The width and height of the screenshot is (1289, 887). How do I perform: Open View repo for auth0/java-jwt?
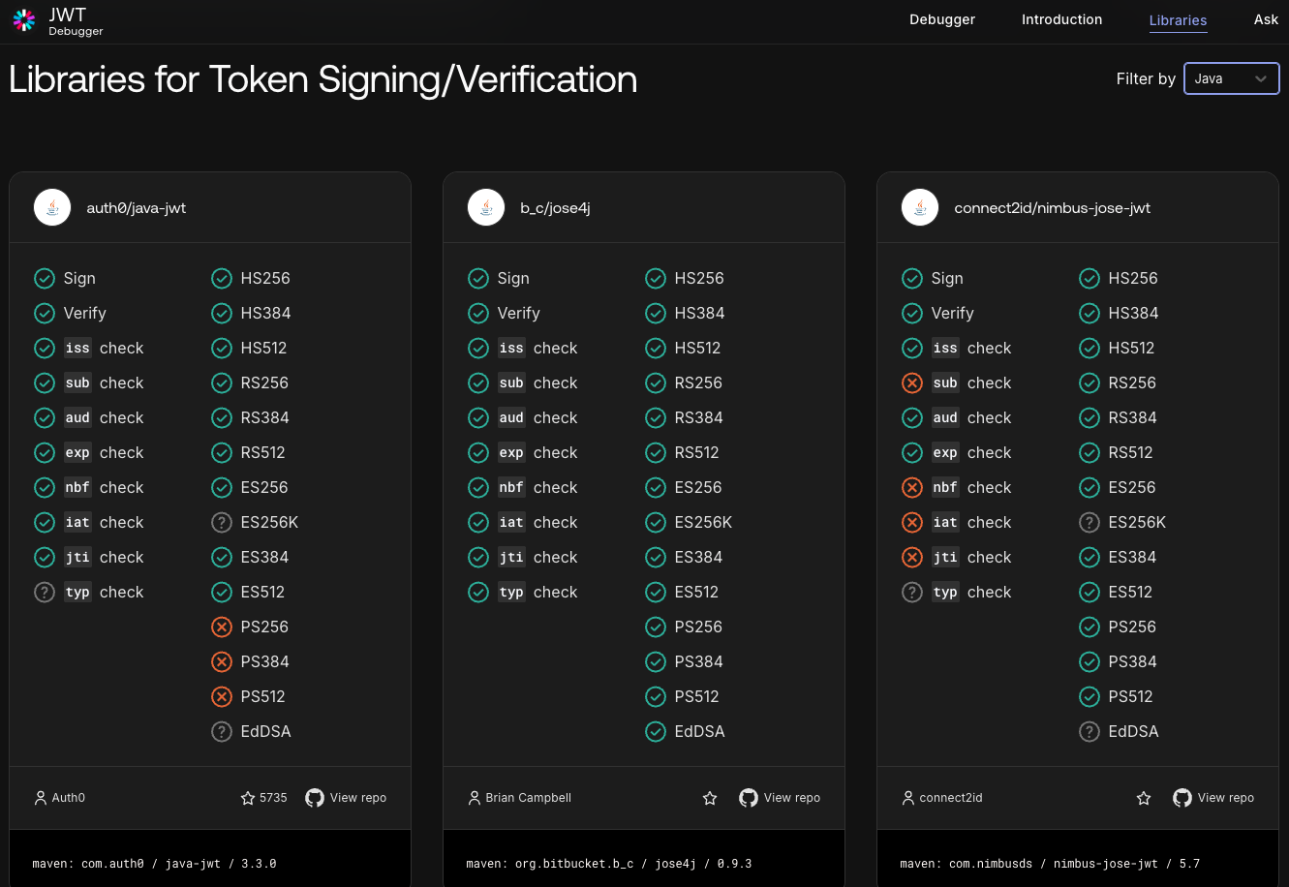[358, 798]
